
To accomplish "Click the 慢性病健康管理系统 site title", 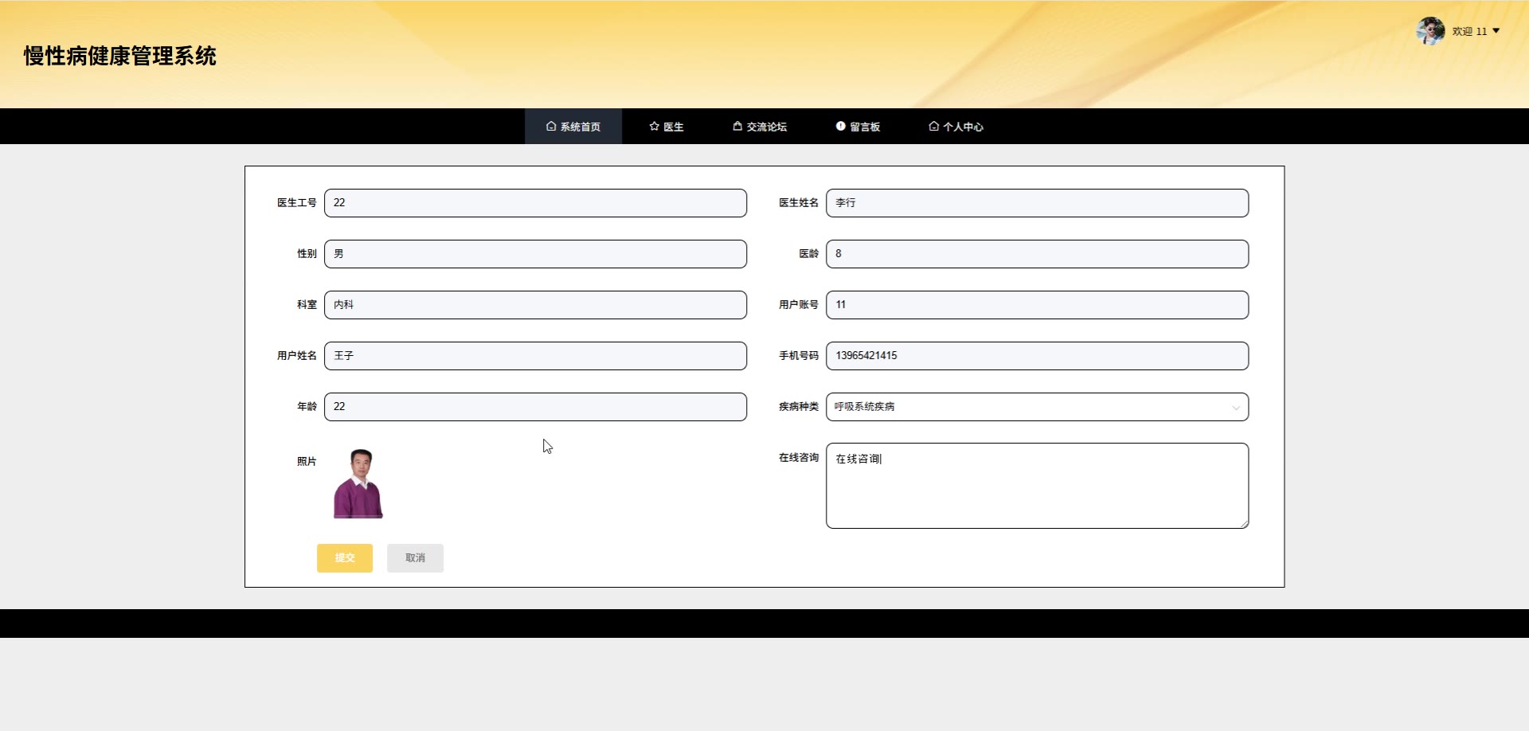I will (120, 56).
